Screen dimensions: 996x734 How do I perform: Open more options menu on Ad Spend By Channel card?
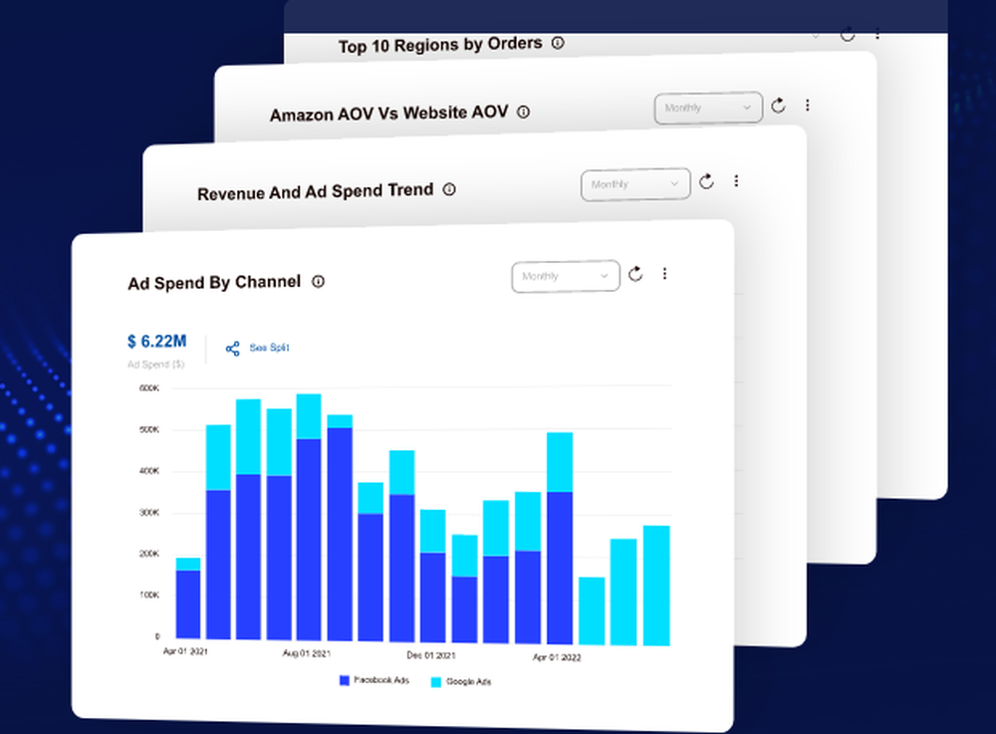665,273
